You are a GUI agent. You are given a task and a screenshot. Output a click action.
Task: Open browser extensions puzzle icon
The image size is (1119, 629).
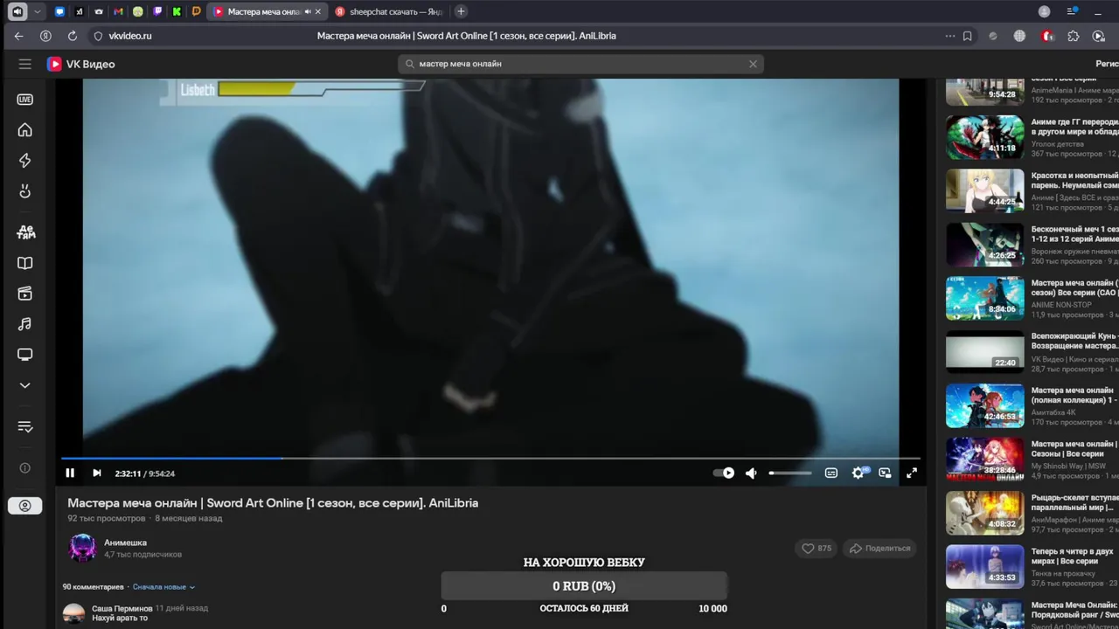click(x=1074, y=36)
